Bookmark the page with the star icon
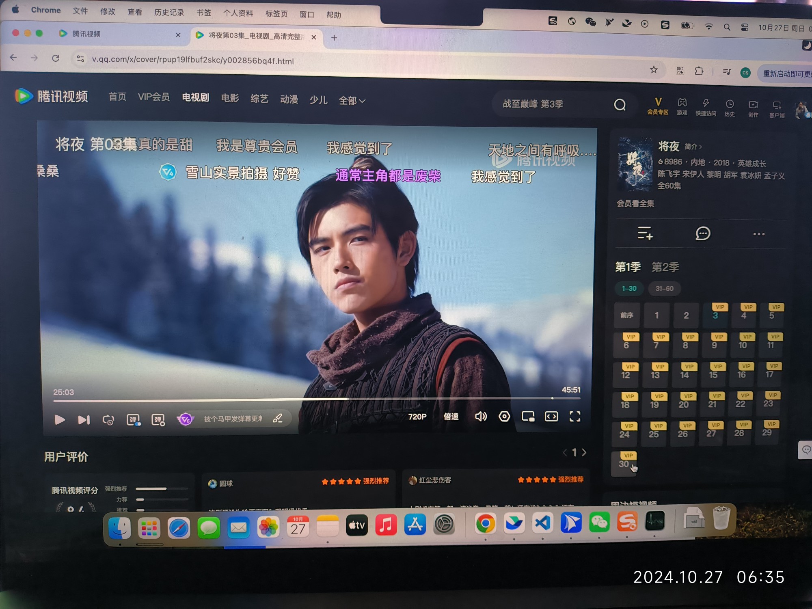Viewport: 812px width, 609px height. pyautogui.click(x=654, y=70)
